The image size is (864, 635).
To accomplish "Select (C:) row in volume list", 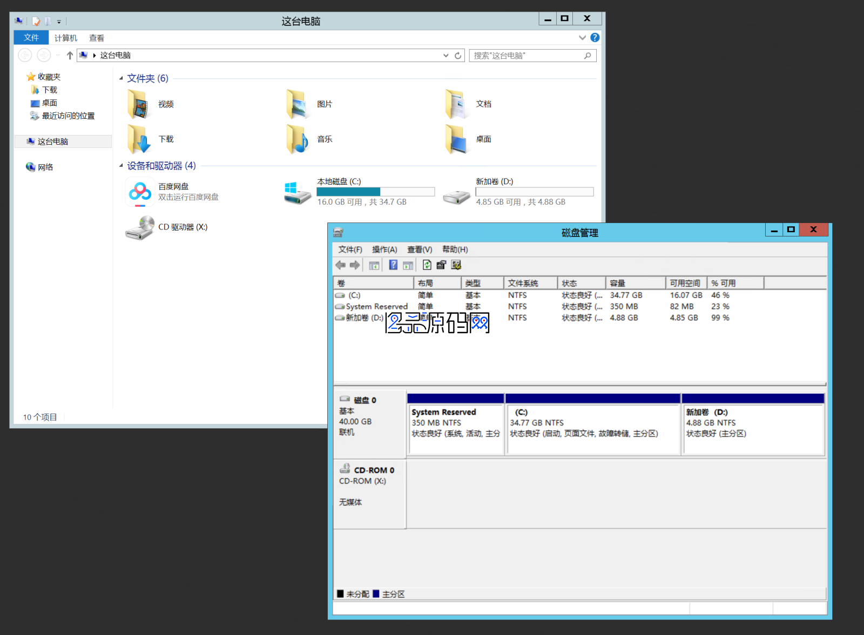I will pyautogui.click(x=580, y=295).
